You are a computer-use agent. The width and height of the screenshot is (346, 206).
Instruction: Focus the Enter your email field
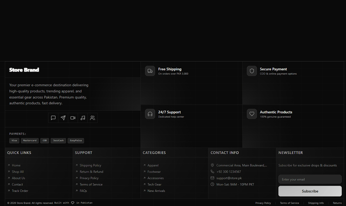(310, 179)
